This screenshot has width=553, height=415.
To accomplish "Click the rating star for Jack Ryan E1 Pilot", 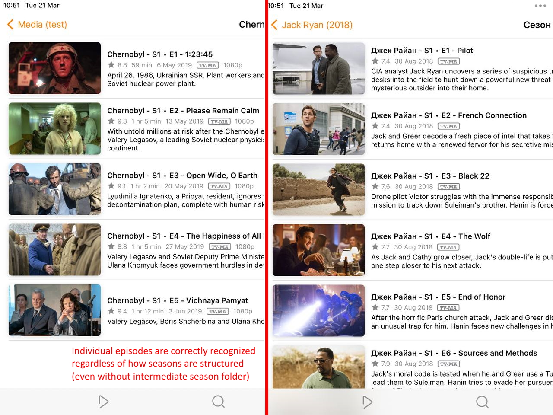I will (375, 61).
